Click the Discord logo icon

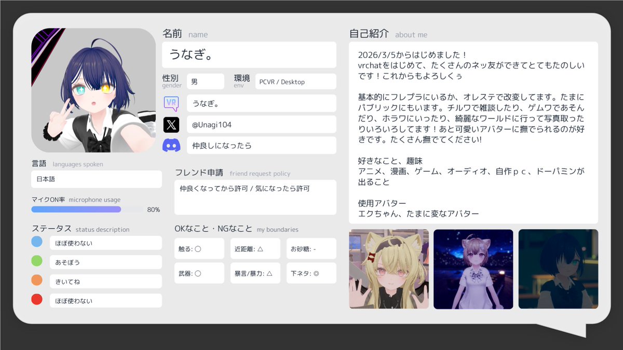[x=171, y=146]
